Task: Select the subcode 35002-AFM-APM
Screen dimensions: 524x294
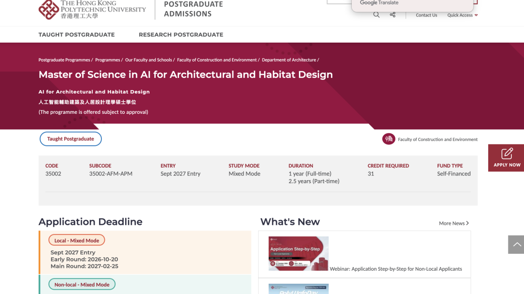Action: coord(111,173)
